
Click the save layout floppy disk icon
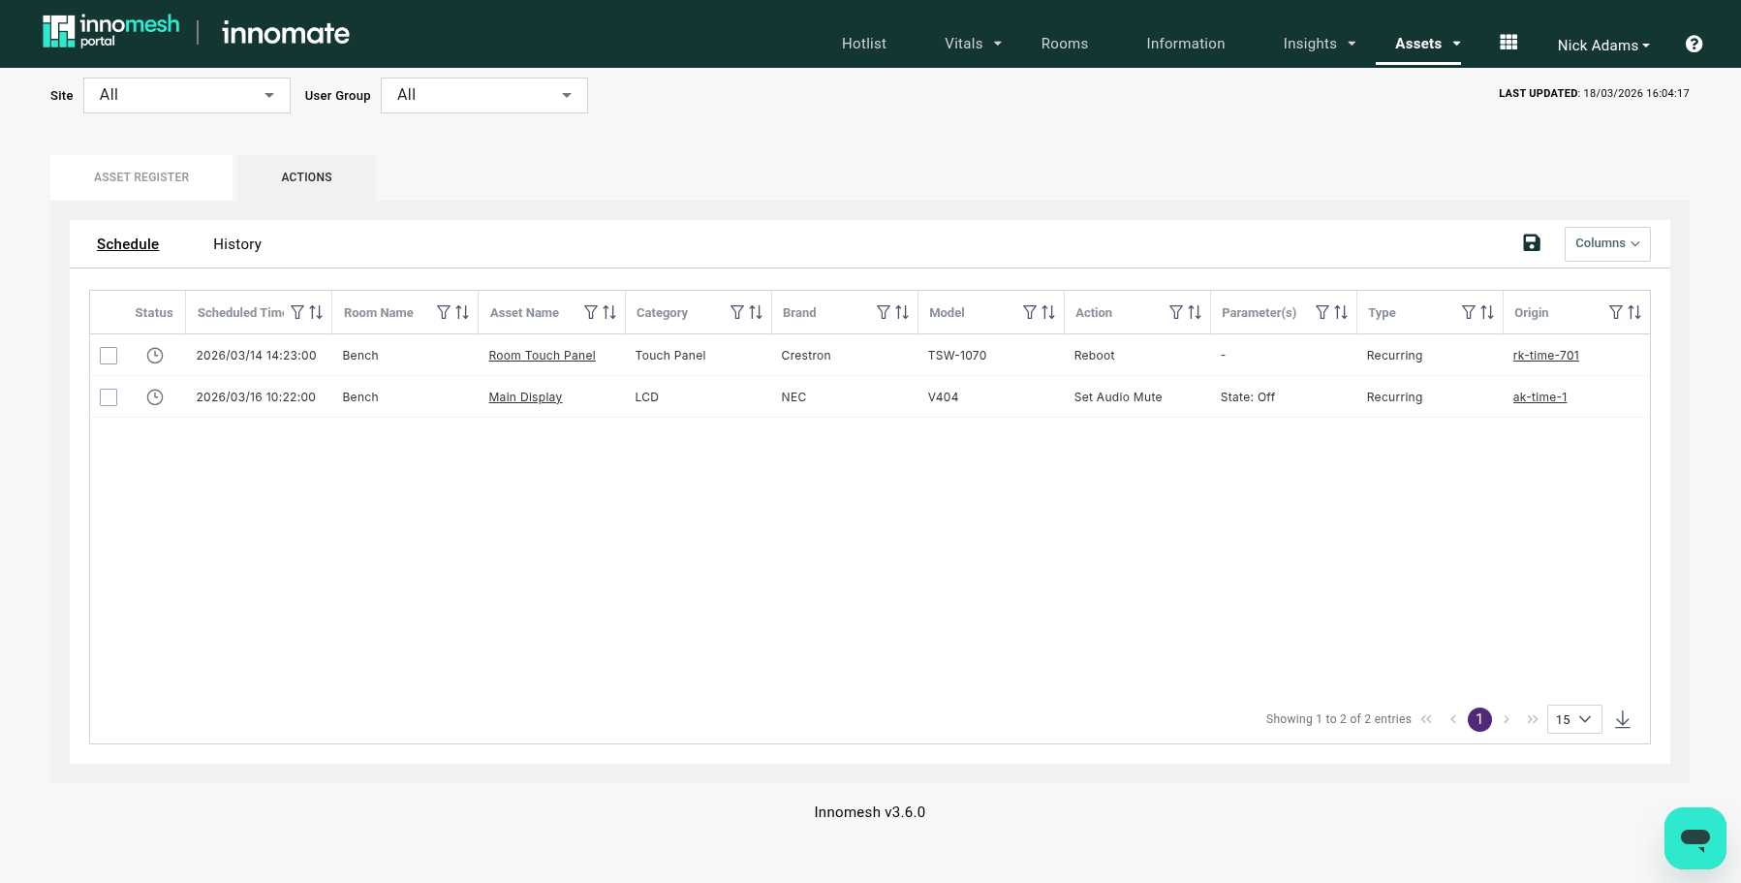[1531, 243]
